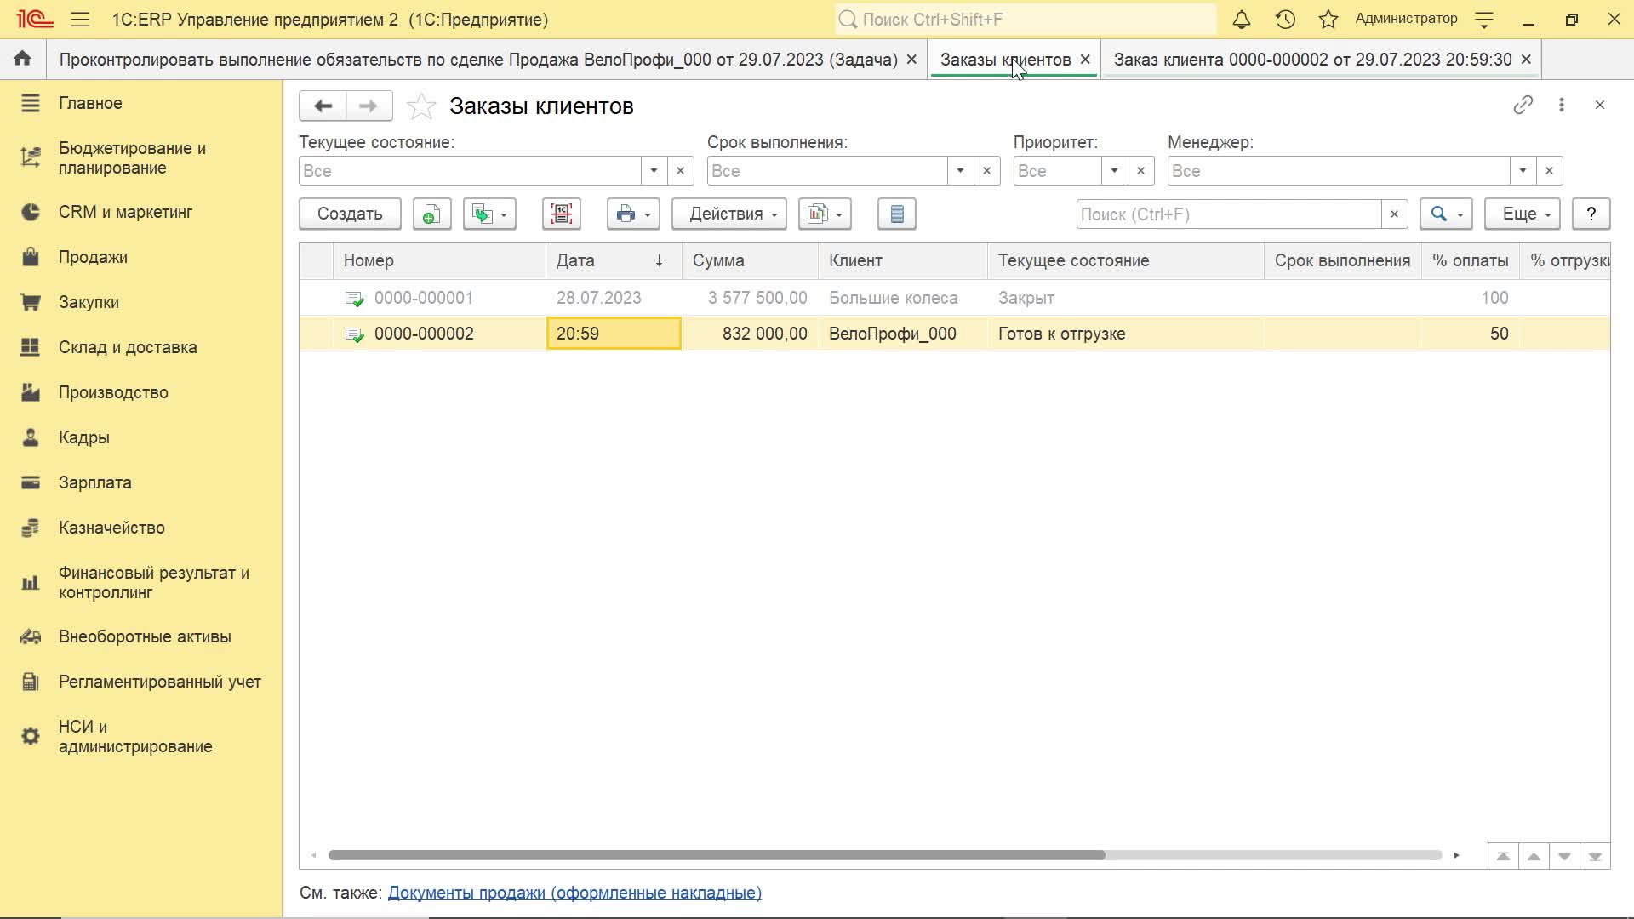Click the list settings document icon
1634x919 pixels.
click(897, 214)
